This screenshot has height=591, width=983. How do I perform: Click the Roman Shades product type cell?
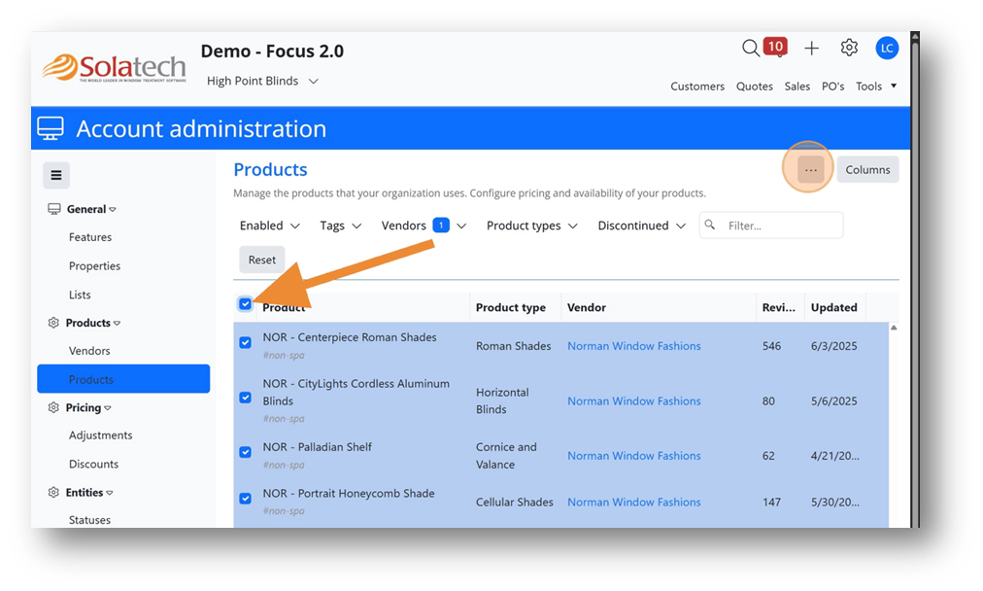[x=514, y=346]
